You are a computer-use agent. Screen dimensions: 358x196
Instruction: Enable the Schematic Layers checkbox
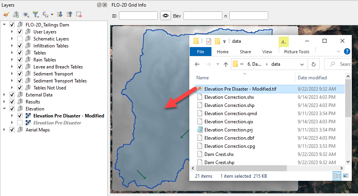click(x=19, y=39)
